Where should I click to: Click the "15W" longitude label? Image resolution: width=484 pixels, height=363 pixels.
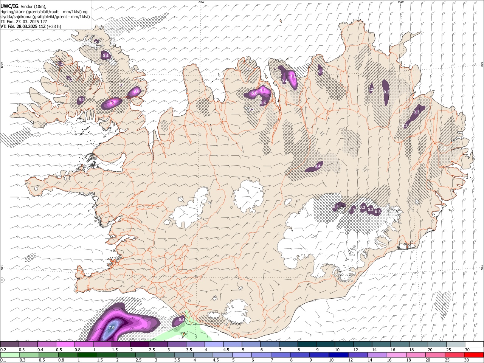click(400, 2)
